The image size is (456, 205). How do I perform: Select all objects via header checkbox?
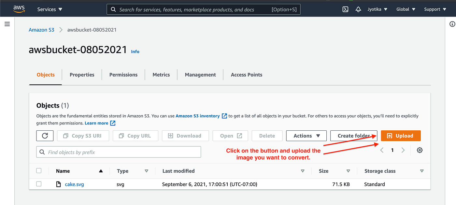(39, 170)
